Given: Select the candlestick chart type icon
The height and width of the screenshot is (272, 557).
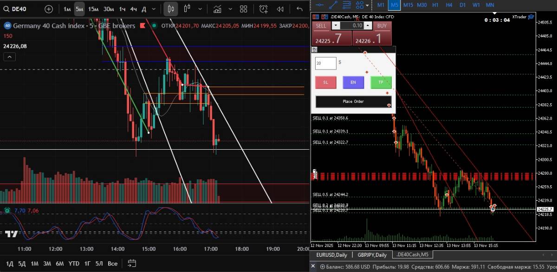Looking at the screenshot, I should click(x=171, y=9).
